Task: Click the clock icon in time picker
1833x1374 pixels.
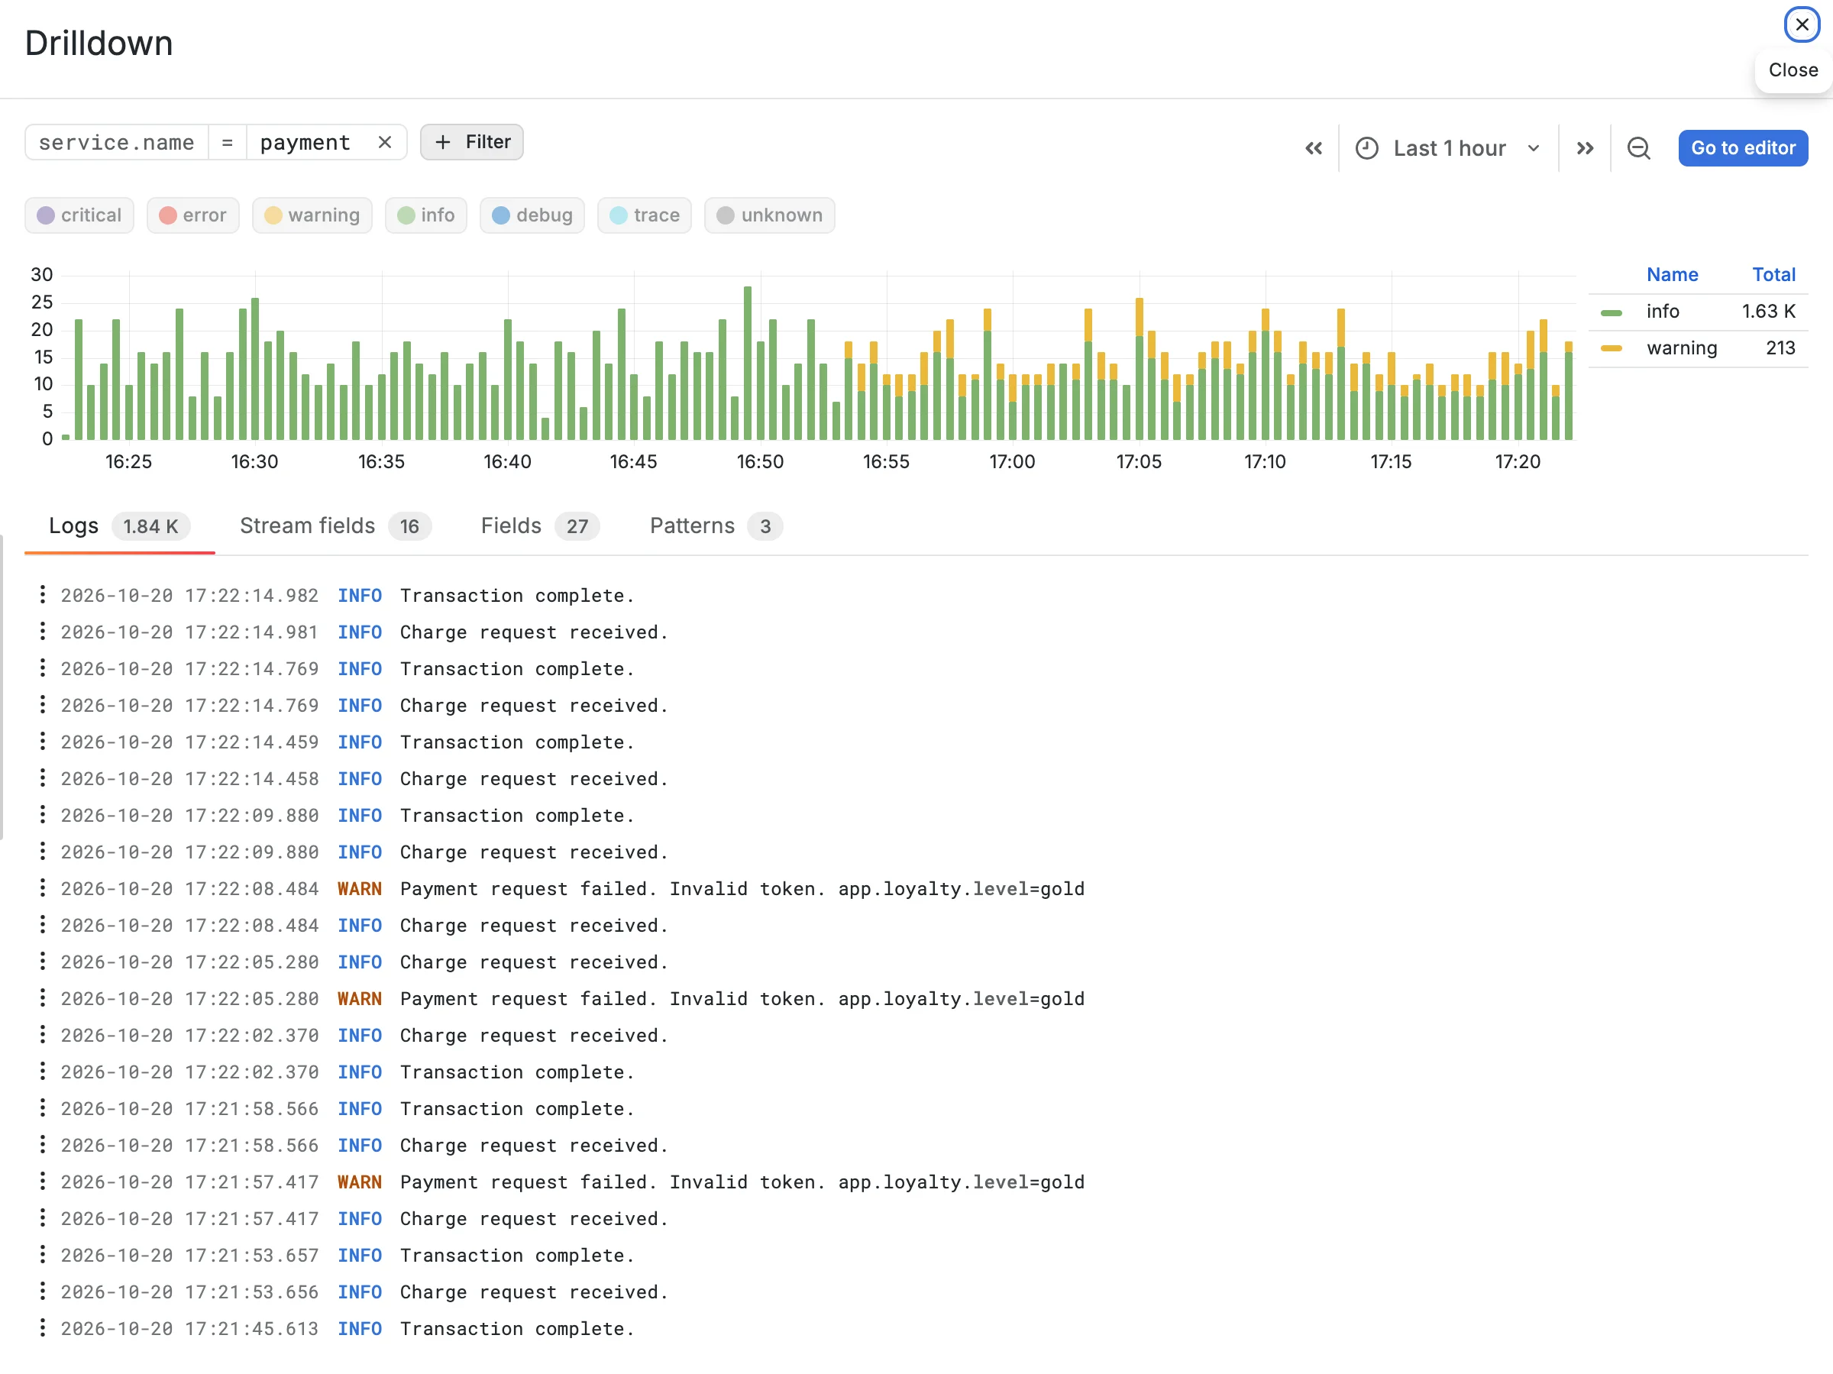Action: [1366, 148]
